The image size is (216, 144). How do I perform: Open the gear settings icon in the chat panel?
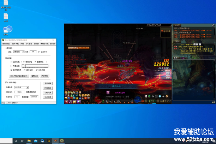[213, 25]
